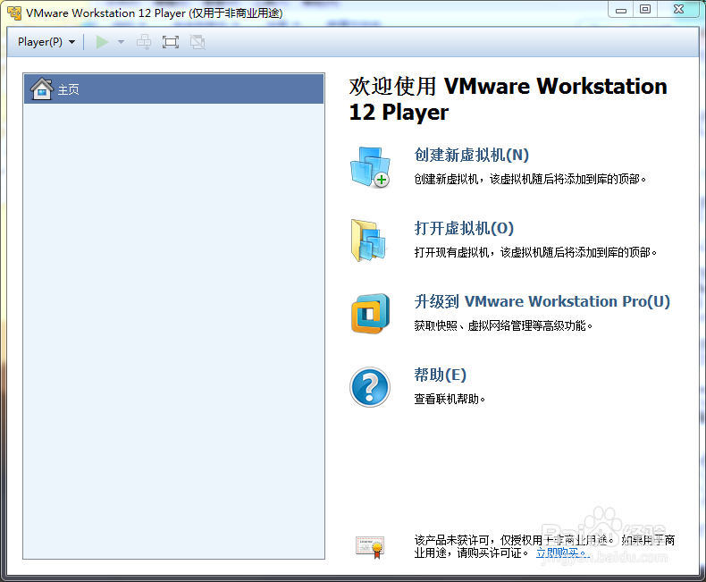Click the 立即购买 purchase link
The height and width of the screenshot is (582, 706).
pos(562,552)
